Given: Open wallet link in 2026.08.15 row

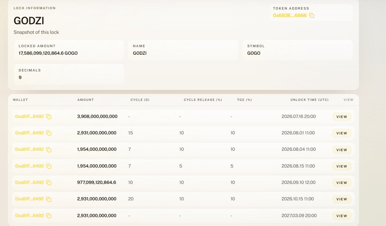Looking at the screenshot, I should click(x=29, y=166).
